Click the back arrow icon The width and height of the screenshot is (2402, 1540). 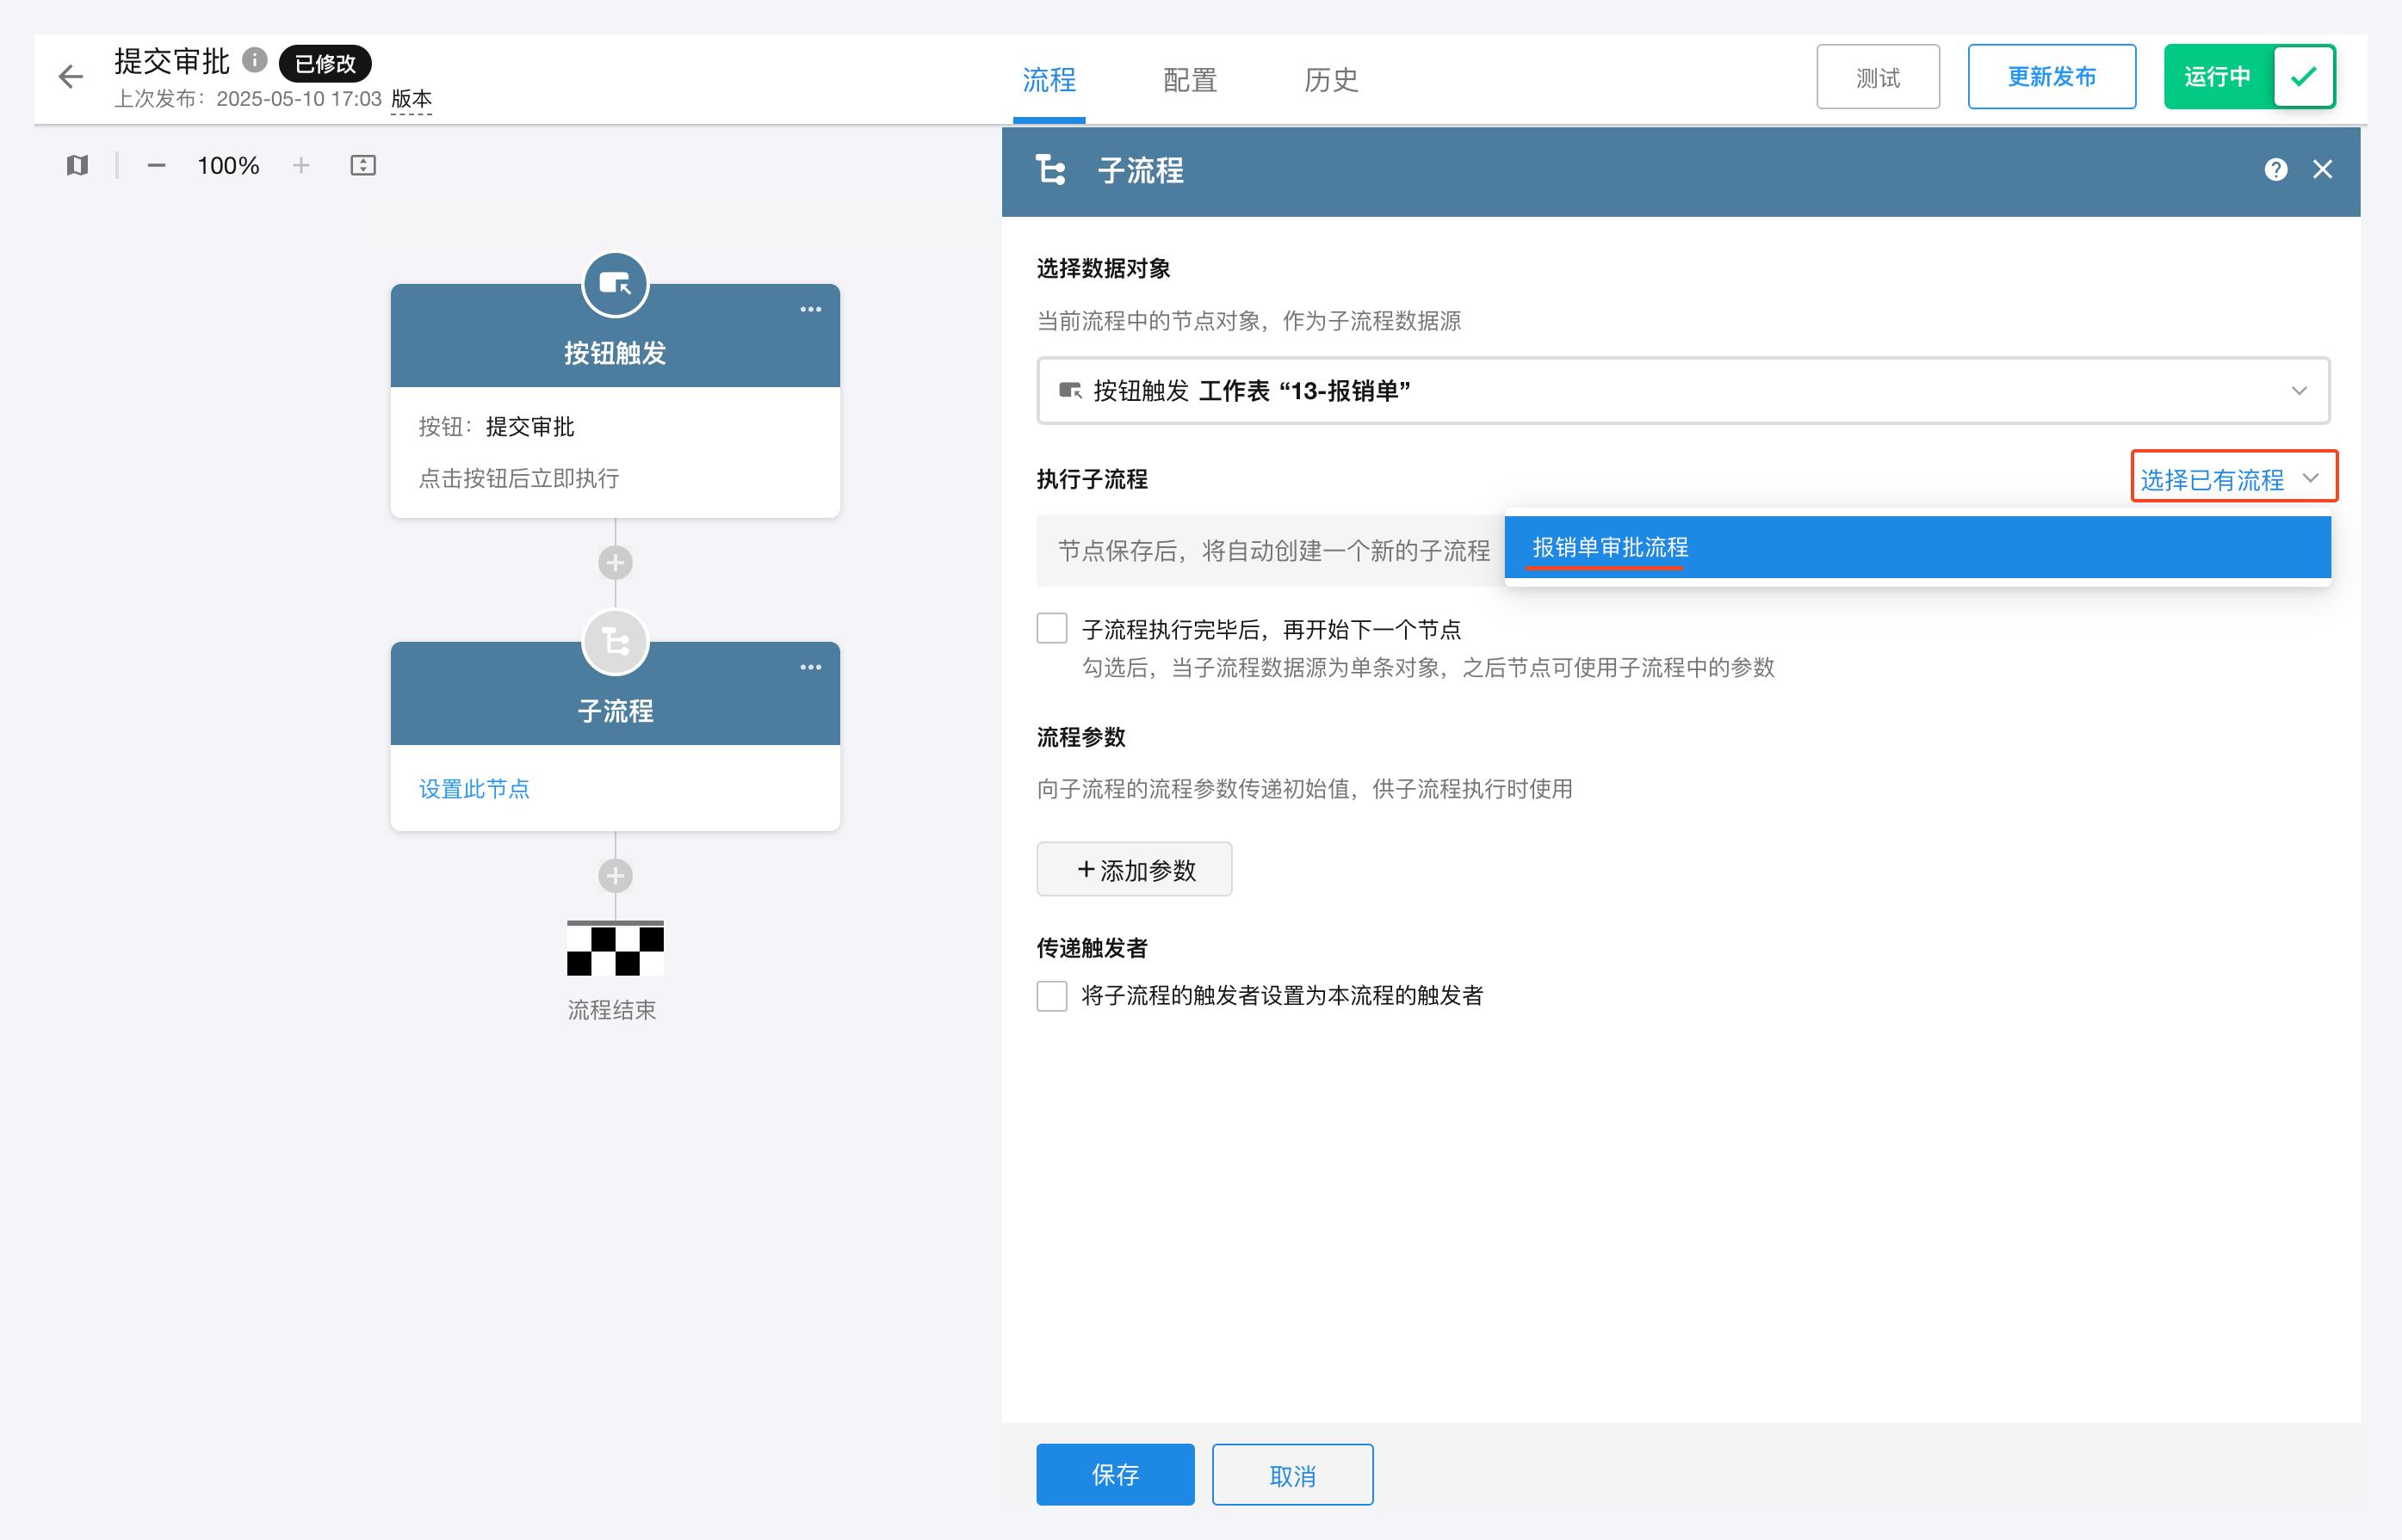[70, 77]
